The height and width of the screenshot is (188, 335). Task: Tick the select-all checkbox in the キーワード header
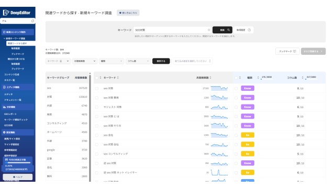[x=97, y=78]
